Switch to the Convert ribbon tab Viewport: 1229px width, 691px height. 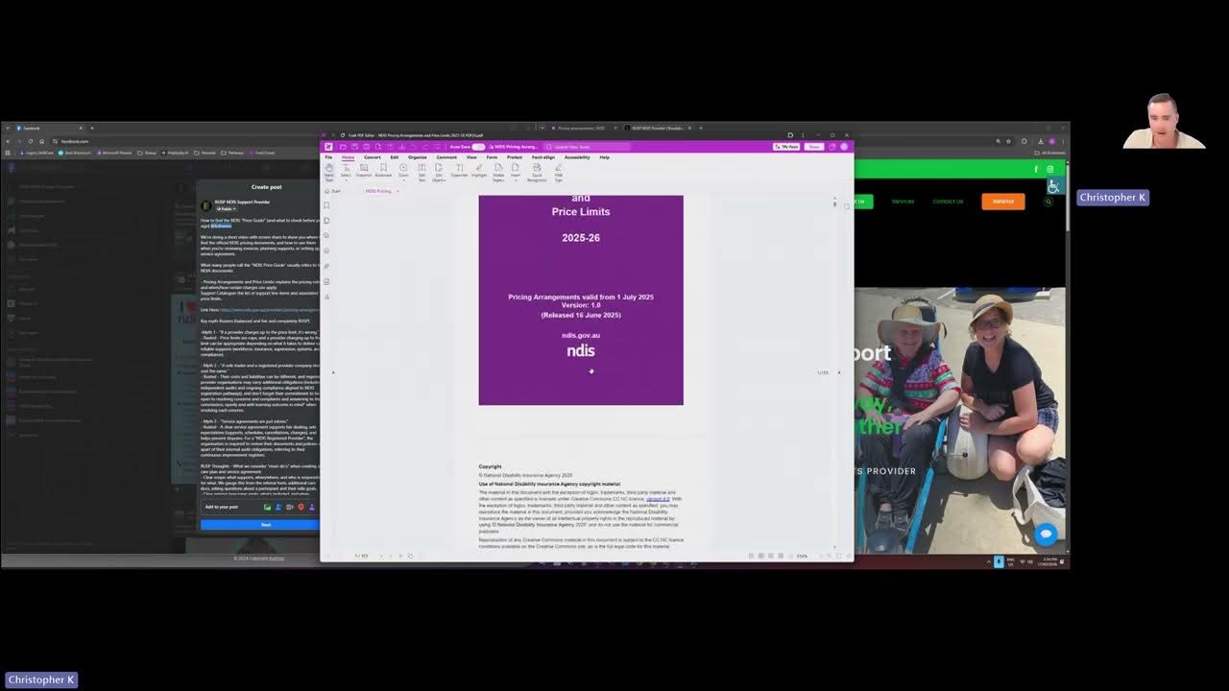pyautogui.click(x=372, y=157)
